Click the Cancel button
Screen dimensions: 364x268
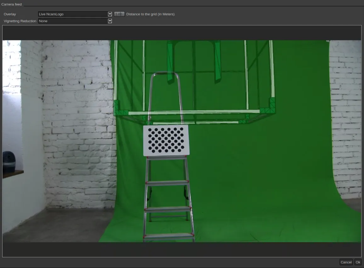click(346, 262)
